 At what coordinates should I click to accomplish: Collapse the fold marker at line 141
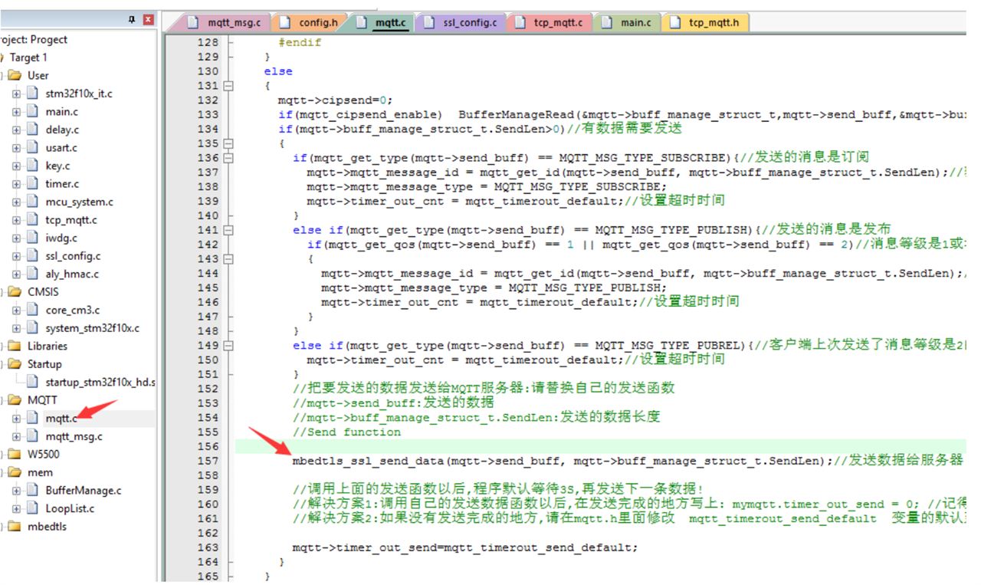point(228,230)
